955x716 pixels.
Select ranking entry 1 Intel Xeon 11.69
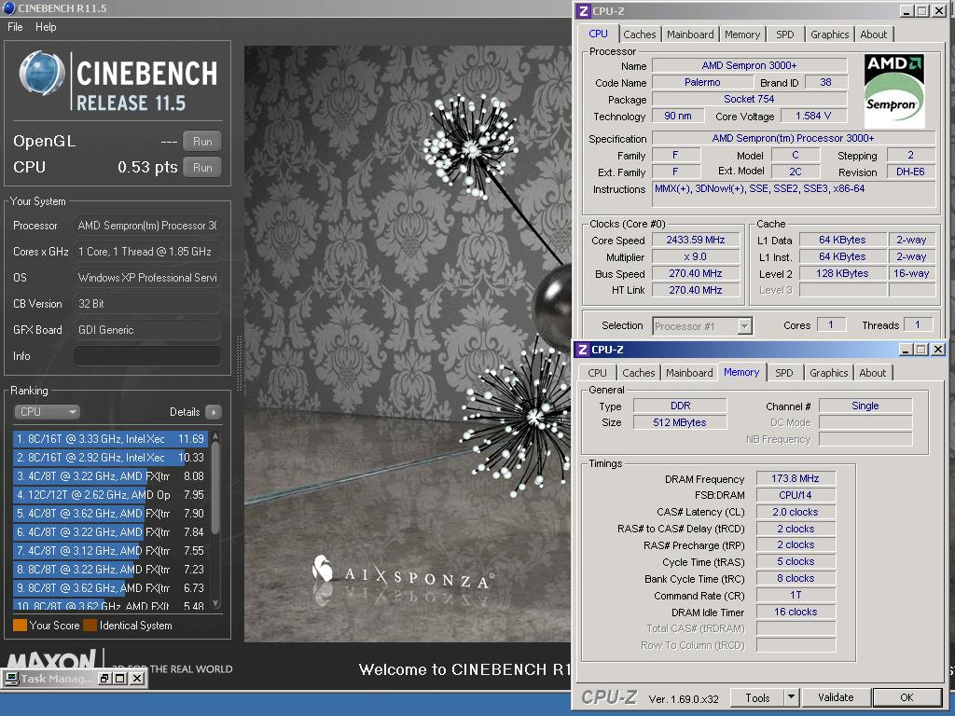tap(110, 438)
